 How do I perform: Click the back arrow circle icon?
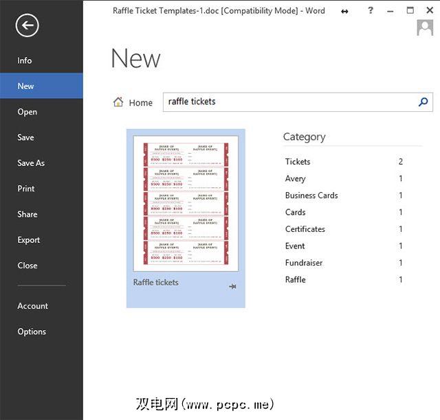pos(27,26)
